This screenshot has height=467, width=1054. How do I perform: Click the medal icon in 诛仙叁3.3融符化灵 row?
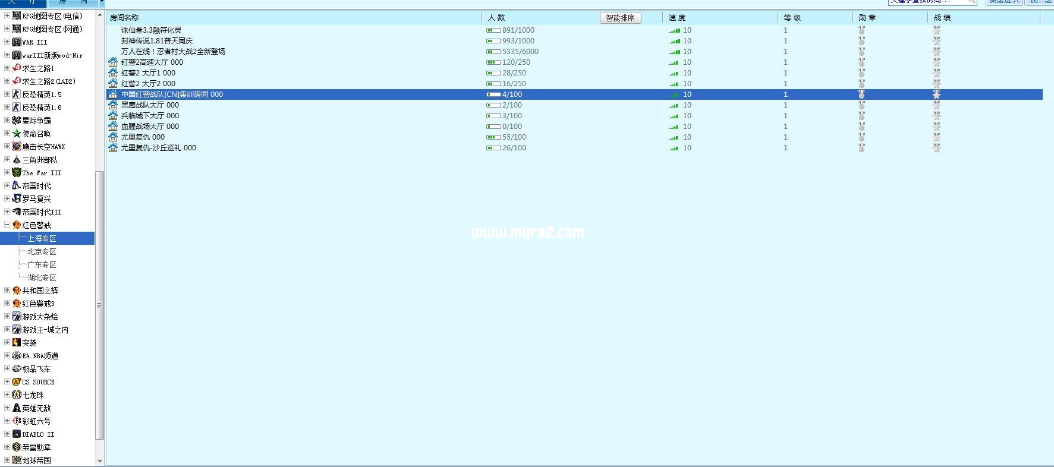[861, 30]
